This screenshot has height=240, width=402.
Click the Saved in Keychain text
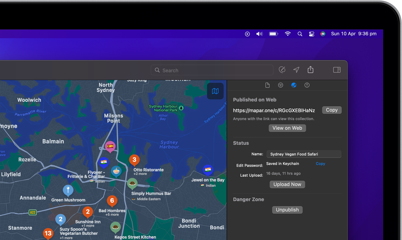pos(283,164)
